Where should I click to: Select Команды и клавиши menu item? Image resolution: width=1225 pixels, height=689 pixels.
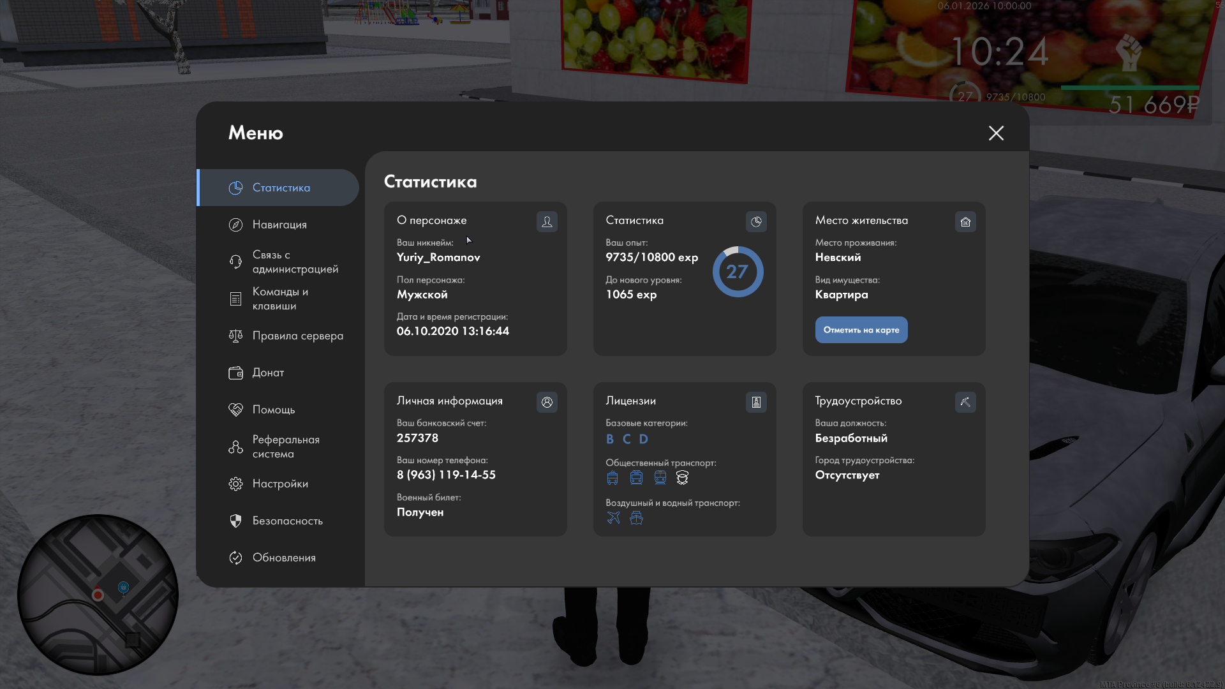279,299
